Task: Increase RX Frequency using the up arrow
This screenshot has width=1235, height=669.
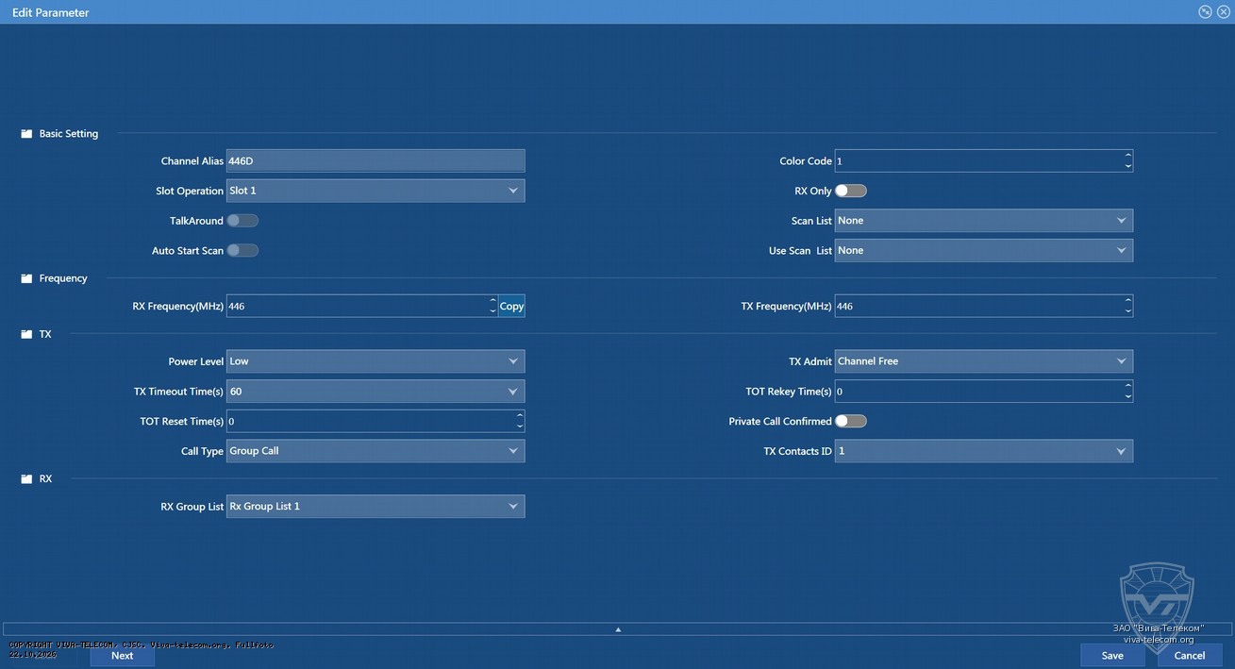Action: point(492,301)
